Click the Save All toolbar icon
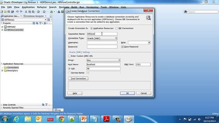Viewport: 219px width, 123px height. pos(12,12)
